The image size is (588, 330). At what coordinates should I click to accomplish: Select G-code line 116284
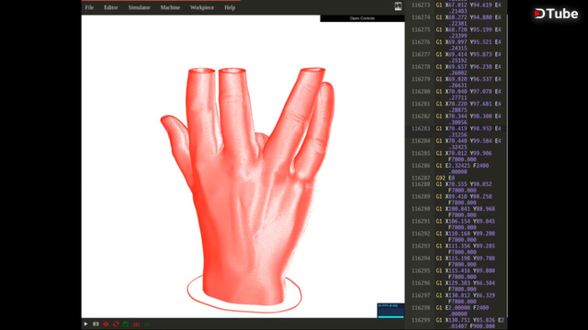457,144
